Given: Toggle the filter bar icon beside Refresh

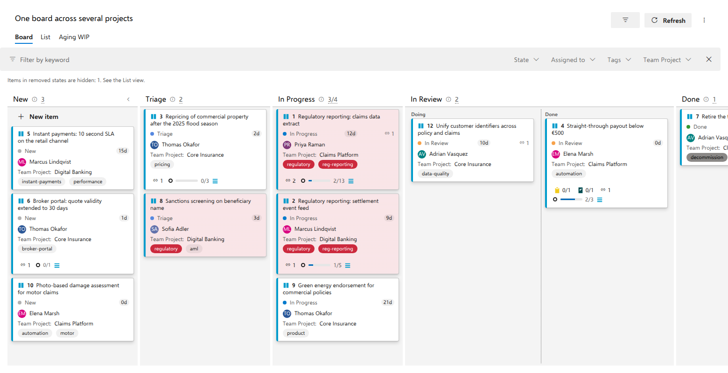Looking at the screenshot, I should click(625, 20).
